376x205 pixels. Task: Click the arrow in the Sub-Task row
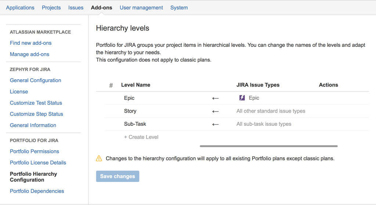[215, 124]
